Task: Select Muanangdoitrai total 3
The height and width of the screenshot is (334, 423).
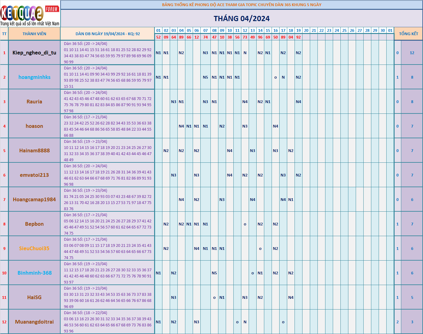Action: pos(412,322)
